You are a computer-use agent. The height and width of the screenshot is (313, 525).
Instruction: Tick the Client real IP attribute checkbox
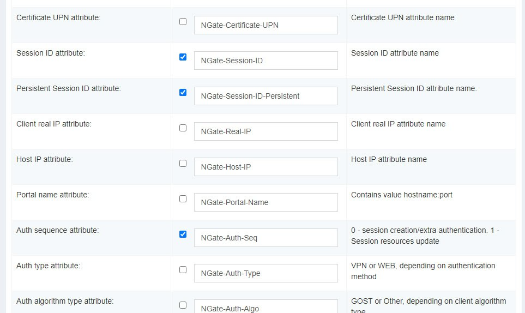183,128
